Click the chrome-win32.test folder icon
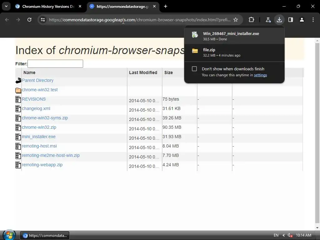The image size is (320, 240). 18,90
